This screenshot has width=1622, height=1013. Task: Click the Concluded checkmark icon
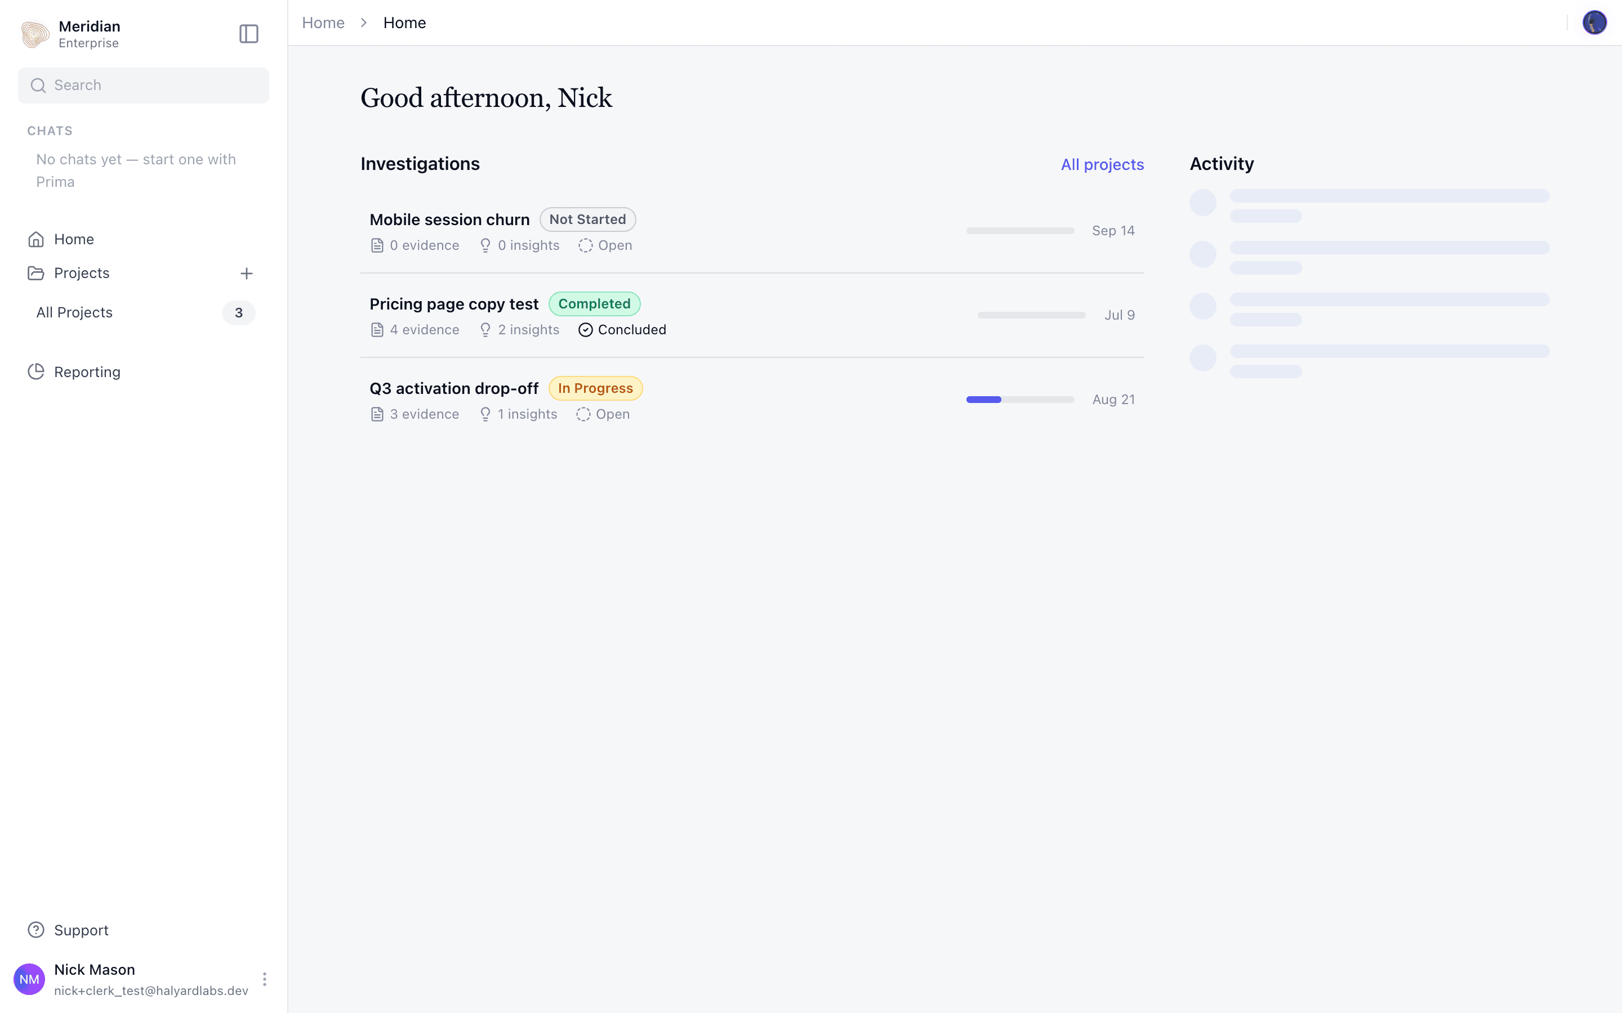pyautogui.click(x=586, y=330)
